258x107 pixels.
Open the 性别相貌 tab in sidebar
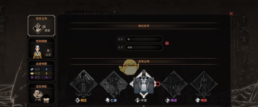pyautogui.click(x=41, y=48)
